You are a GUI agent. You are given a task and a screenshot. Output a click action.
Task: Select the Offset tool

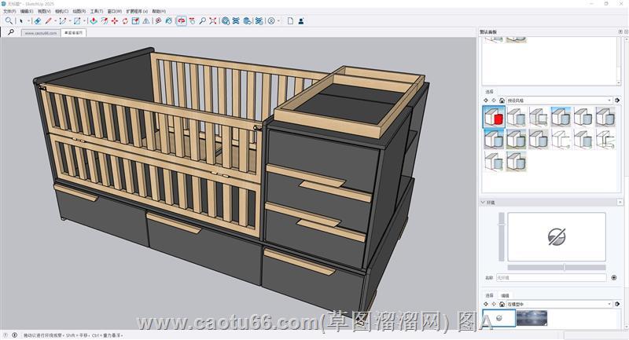point(105,21)
